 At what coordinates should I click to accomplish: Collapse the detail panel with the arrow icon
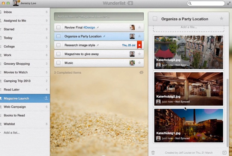[x=224, y=153]
